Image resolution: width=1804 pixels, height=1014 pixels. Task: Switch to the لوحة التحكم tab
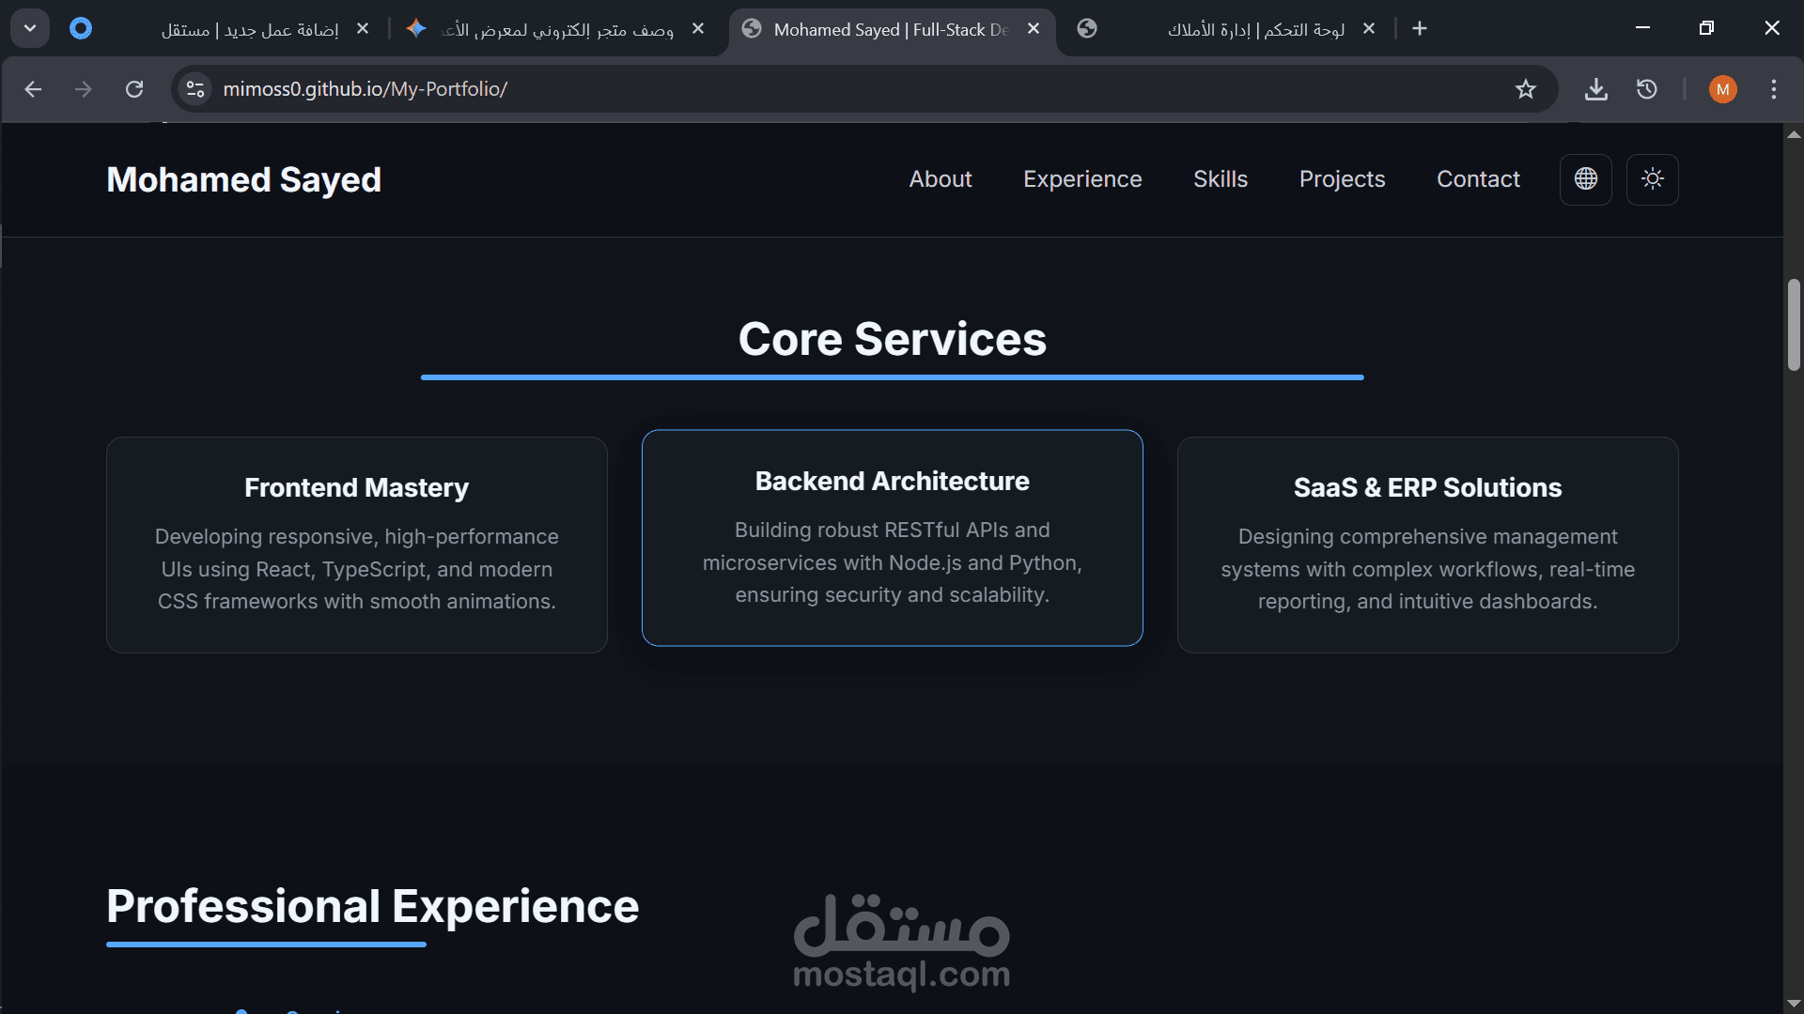click(x=1254, y=30)
